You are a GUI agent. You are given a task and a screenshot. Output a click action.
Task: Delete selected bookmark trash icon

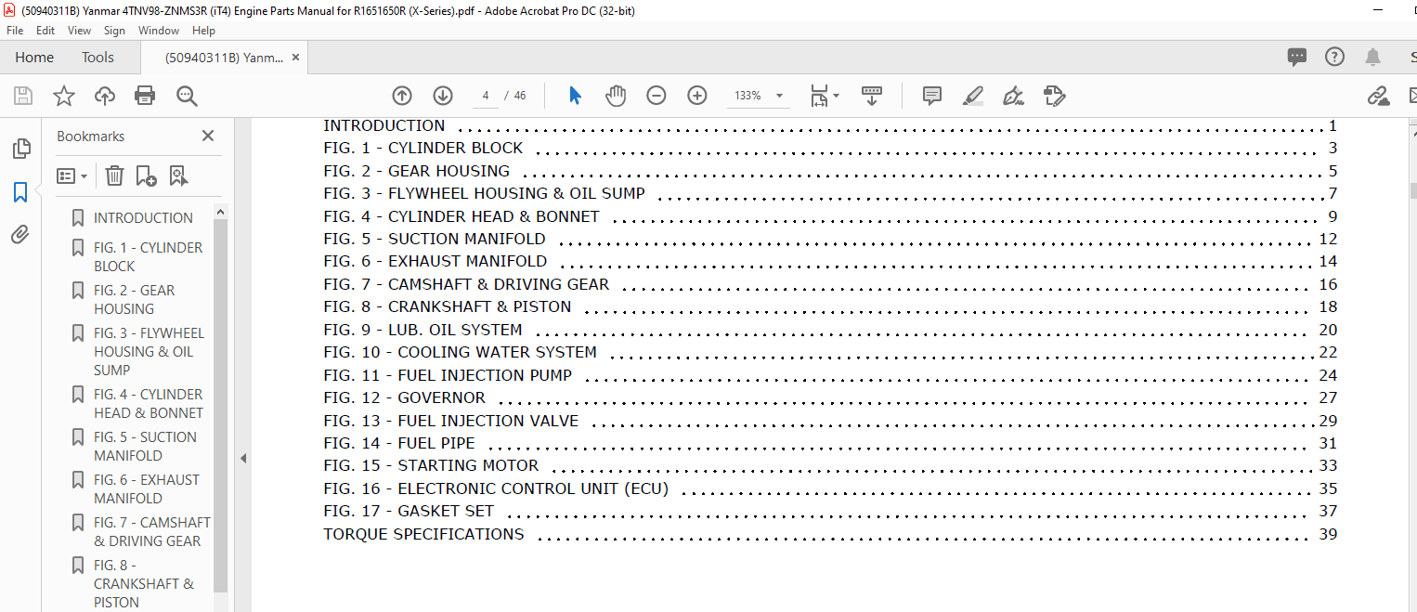pyautogui.click(x=114, y=176)
